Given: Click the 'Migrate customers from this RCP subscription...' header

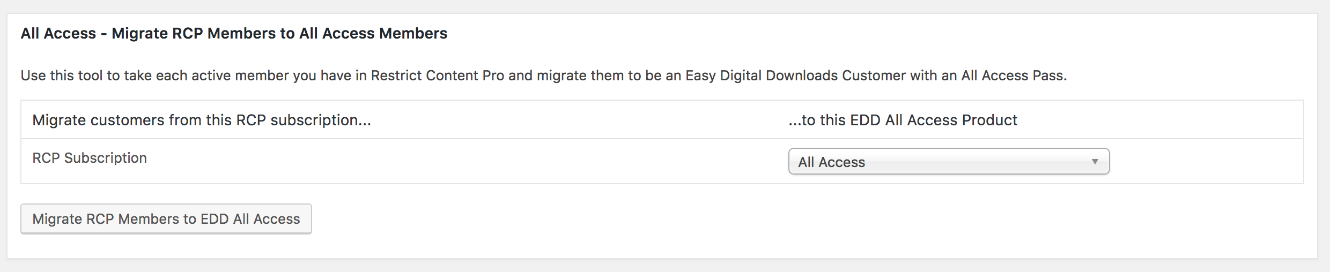Looking at the screenshot, I should point(202,120).
